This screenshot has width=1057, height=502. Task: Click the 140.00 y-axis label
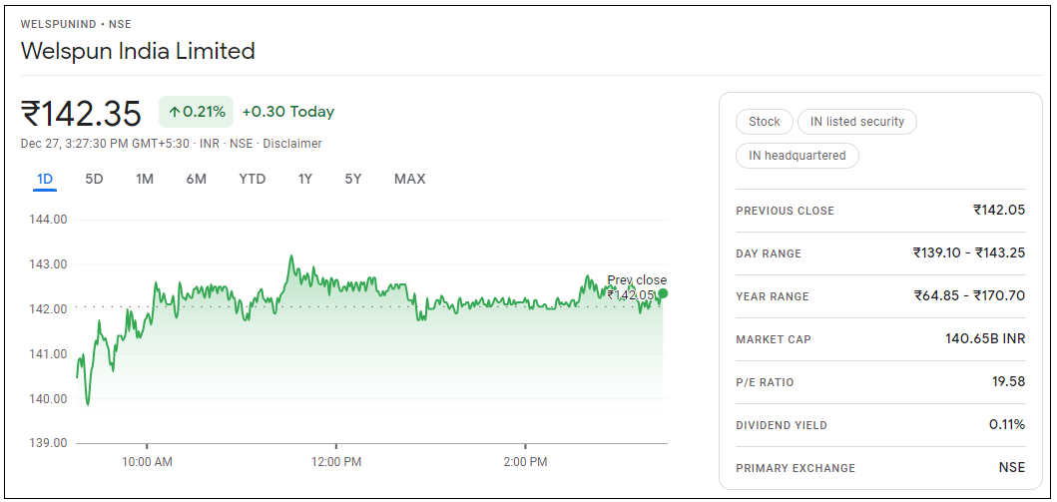[x=49, y=399]
